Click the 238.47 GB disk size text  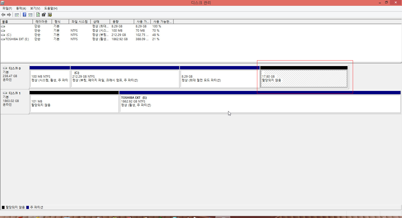[x=10, y=76]
